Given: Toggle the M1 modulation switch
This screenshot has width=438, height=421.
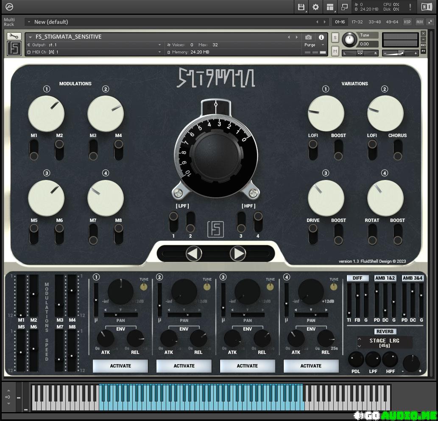Looking at the screenshot, I should (34, 150).
